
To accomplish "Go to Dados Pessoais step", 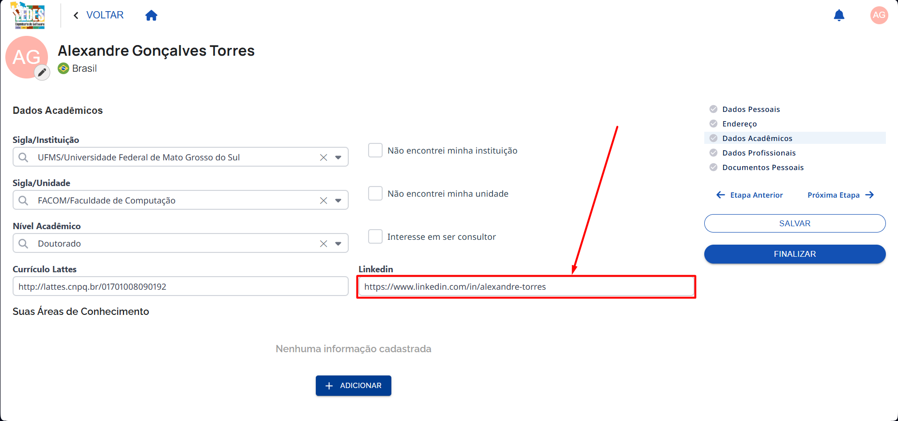I will [751, 109].
